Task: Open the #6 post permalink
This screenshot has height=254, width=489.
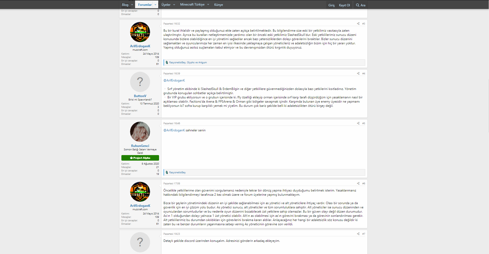Action: pos(364,184)
